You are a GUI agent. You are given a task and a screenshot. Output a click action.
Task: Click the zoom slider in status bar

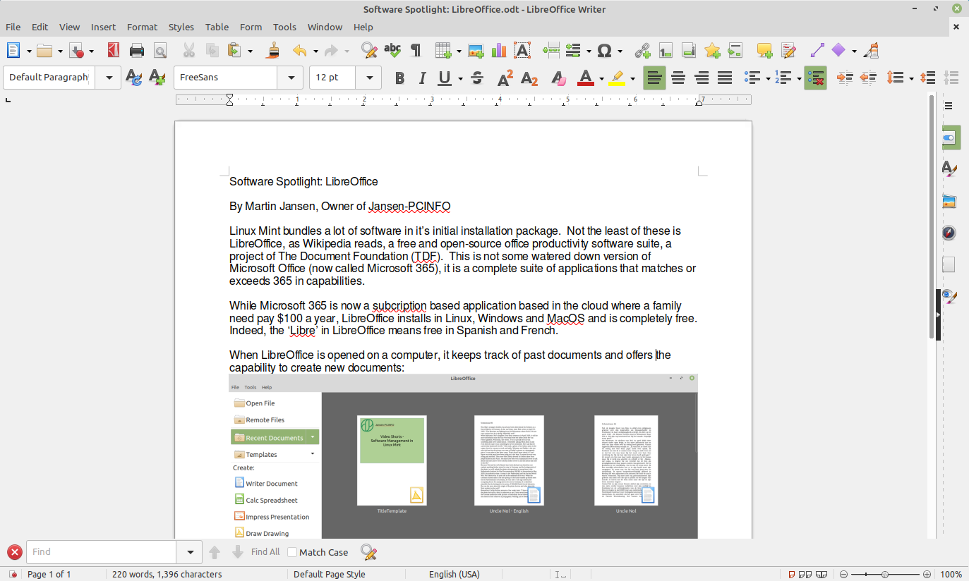(885, 574)
